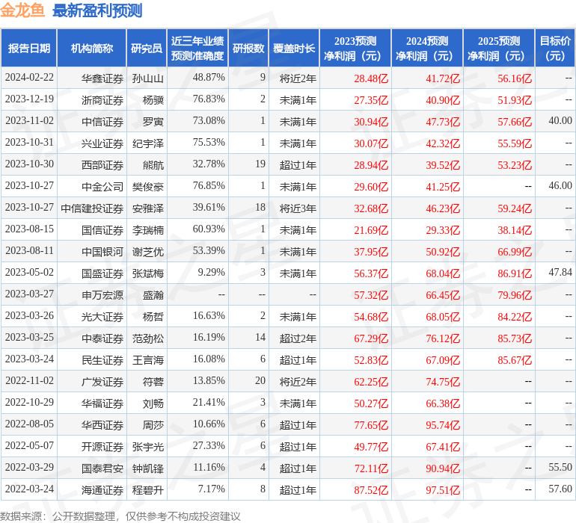Open 华鑫证券 institution in first row

[102, 78]
